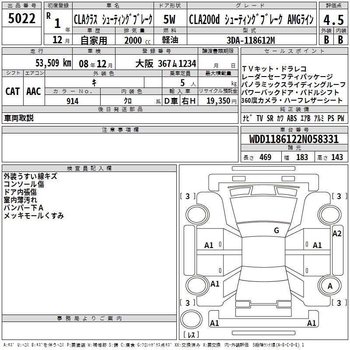Select model code 3DA-118612M
The image size is (350, 350).
(x=251, y=40)
